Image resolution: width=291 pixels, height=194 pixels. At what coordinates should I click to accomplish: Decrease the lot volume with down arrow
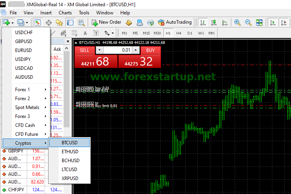(99, 50)
